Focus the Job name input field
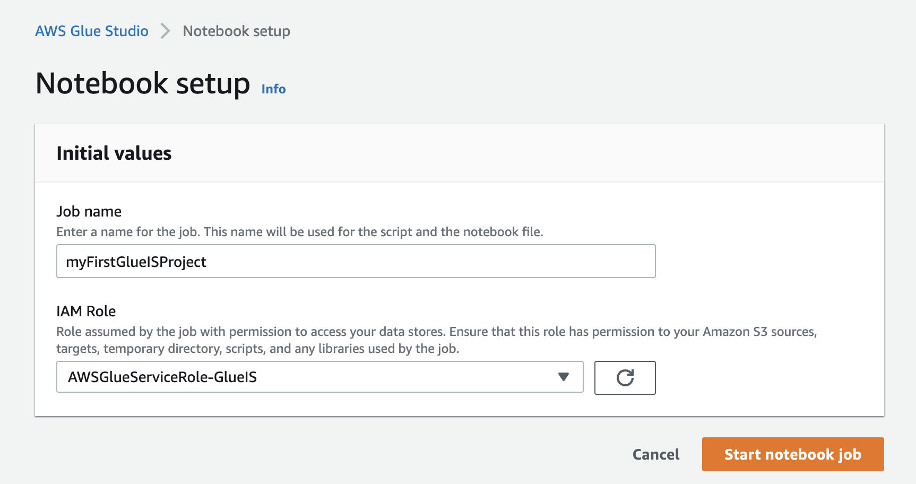The image size is (916, 484). [425, 261]
